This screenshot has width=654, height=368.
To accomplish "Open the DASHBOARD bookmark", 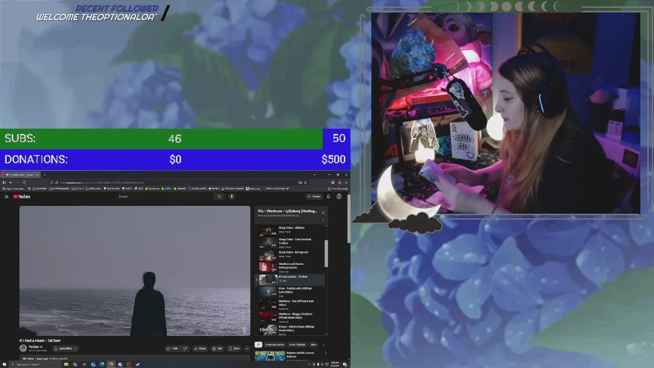I will tap(112, 189).
